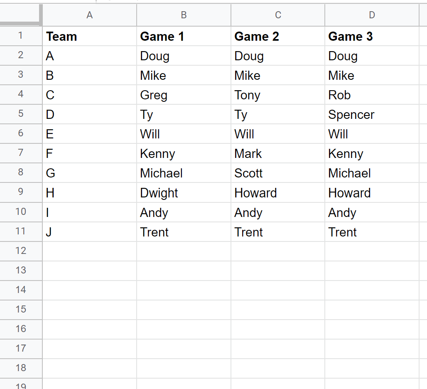Viewport: 427px width, 389px height.
Task: Click empty cell A12 below team J
Action: tap(90, 251)
